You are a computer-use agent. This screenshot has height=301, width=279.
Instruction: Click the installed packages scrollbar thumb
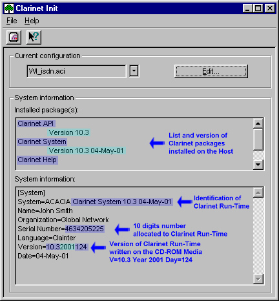[258, 140]
